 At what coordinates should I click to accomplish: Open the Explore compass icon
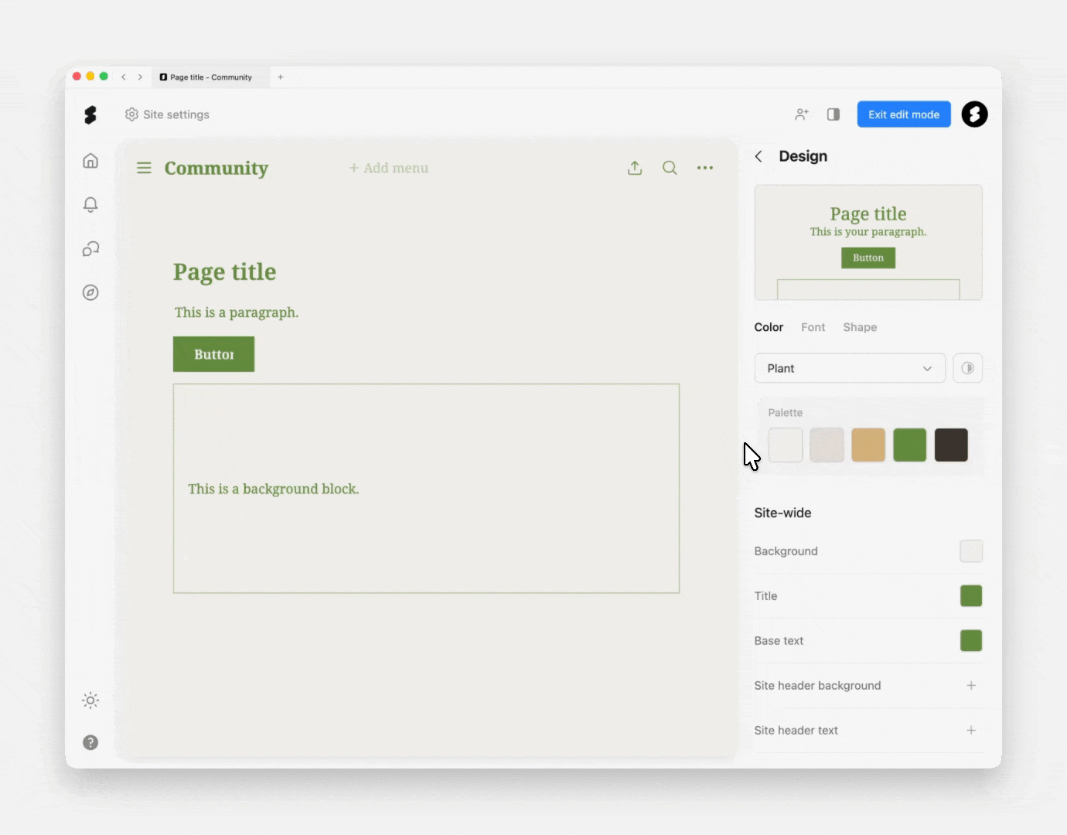[x=90, y=293]
